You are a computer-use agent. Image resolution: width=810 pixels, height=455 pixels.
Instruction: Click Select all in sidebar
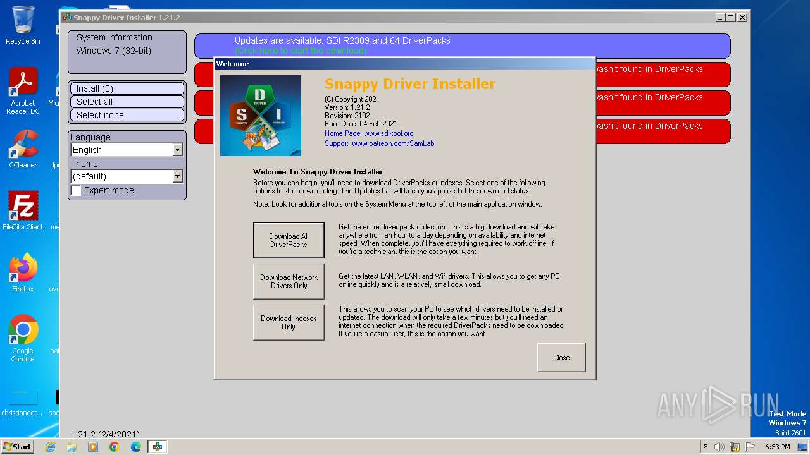click(127, 102)
